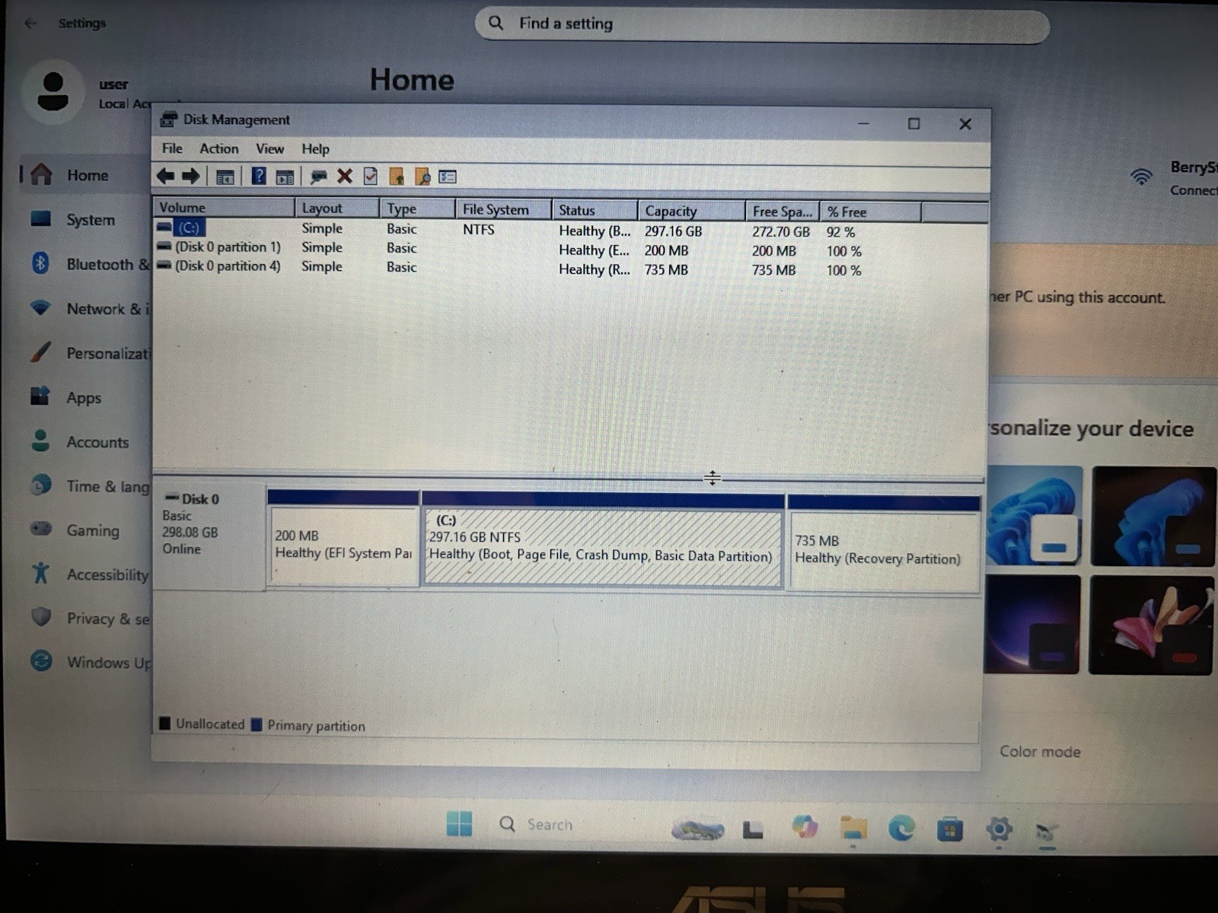The image size is (1218, 913).
Task: Open Gaming in Settings sidebar
Action: click(84, 530)
